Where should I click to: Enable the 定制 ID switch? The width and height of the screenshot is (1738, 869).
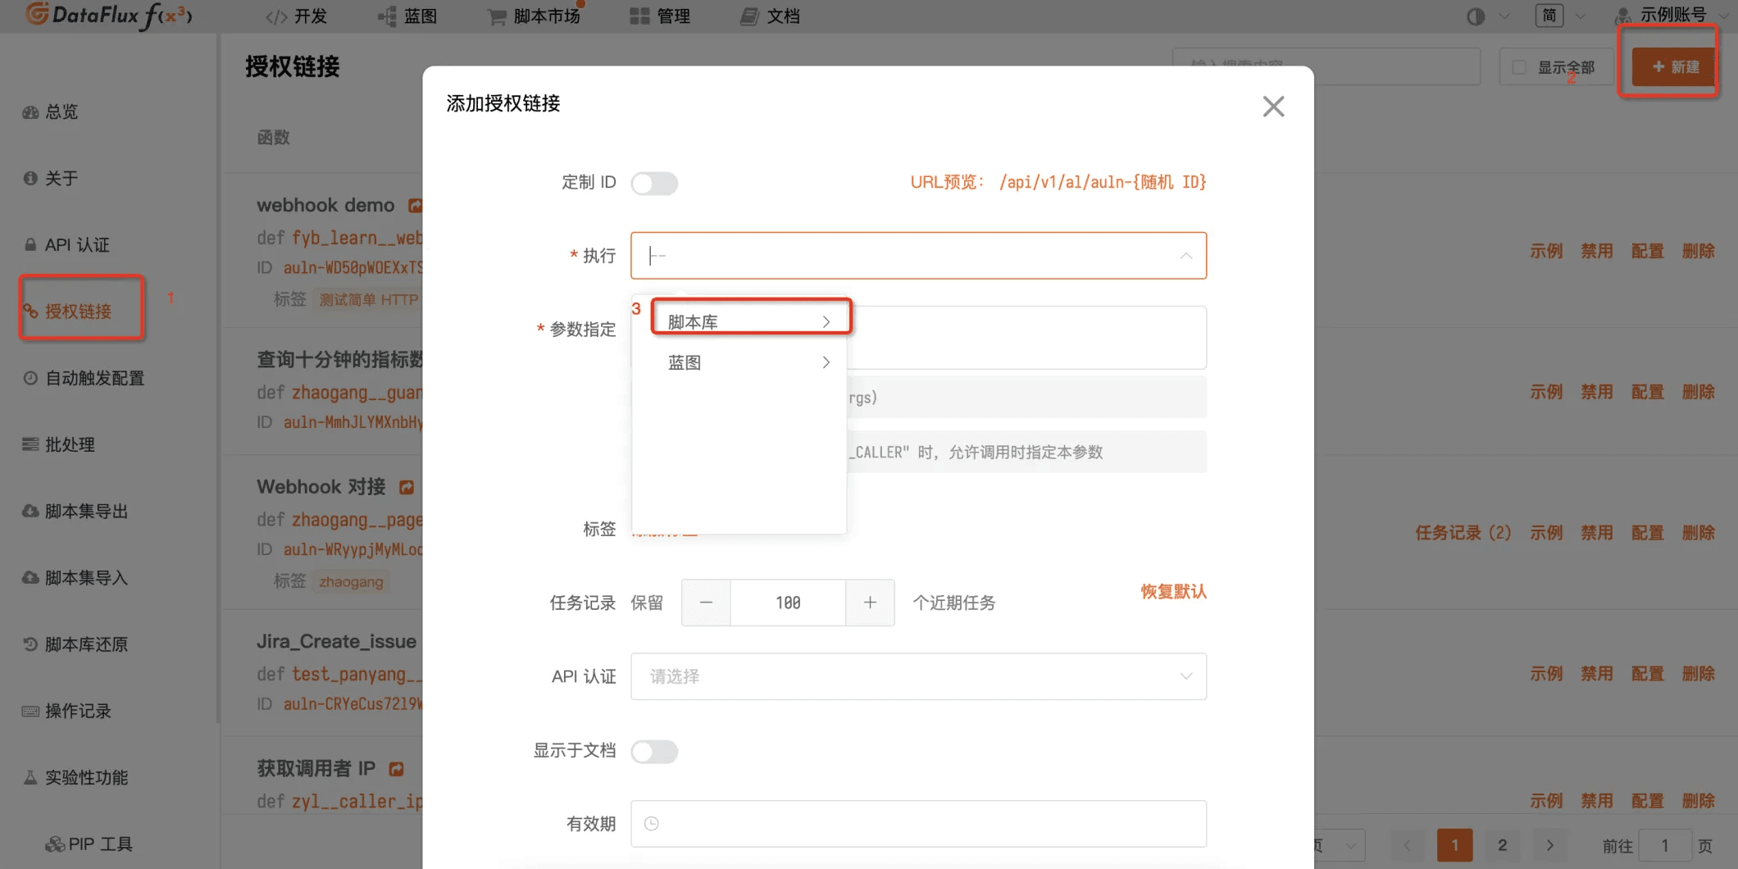tap(654, 183)
